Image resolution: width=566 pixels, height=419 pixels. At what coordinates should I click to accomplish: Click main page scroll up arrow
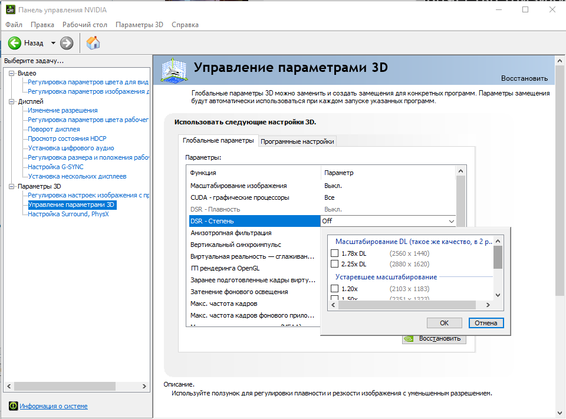[x=560, y=61]
